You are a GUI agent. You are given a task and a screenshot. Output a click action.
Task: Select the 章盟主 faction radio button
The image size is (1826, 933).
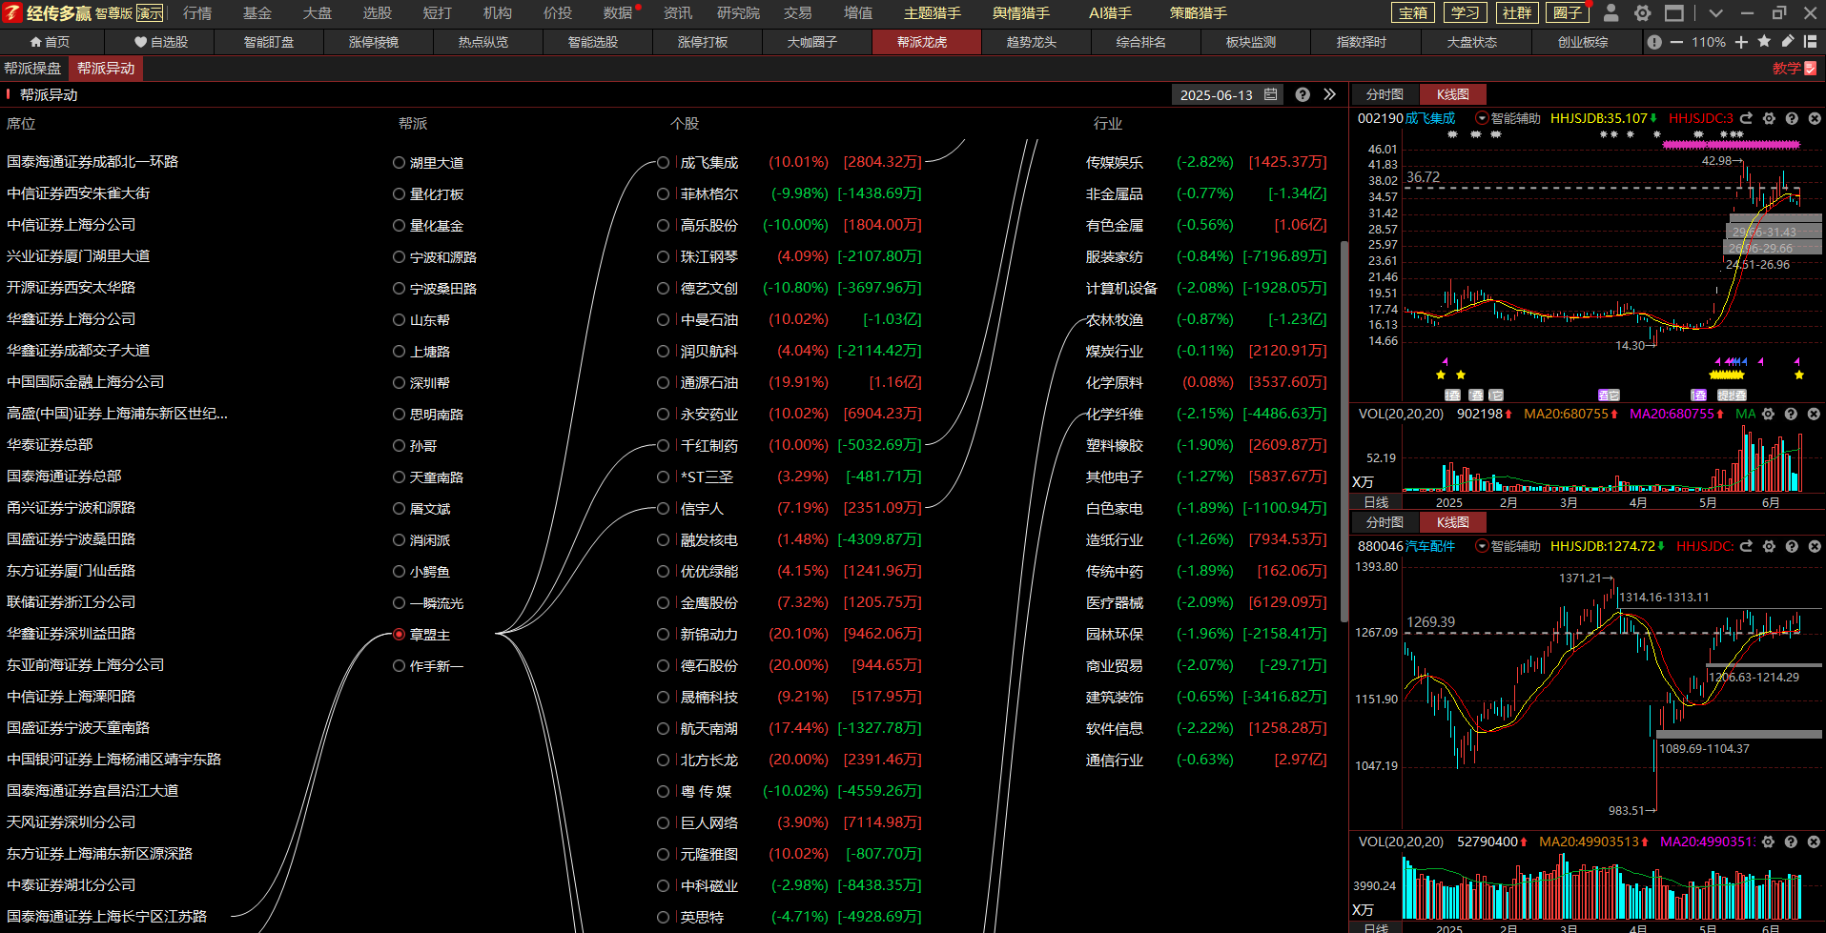(x=400, y=635)
